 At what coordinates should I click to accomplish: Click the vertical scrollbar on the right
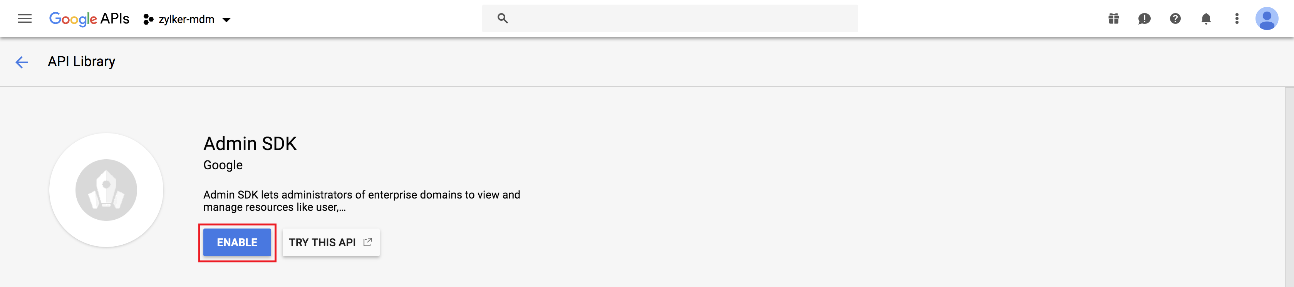(1289, 186)
